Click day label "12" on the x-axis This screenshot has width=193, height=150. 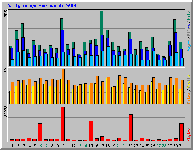[x=74, y=146]
